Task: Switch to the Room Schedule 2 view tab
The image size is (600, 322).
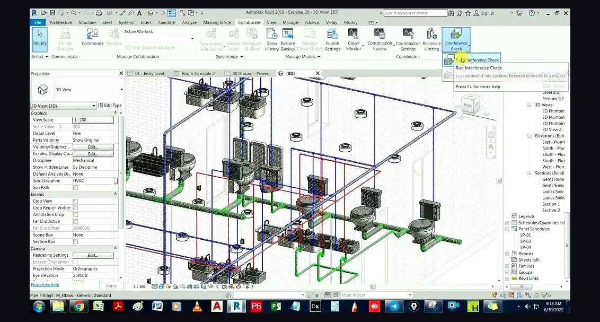Action: click(x=198, y=74)
